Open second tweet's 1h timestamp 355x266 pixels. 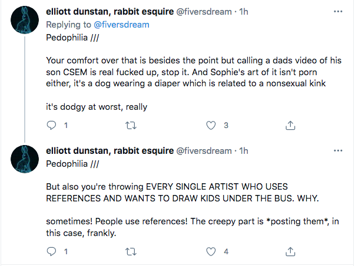point(244,150)
